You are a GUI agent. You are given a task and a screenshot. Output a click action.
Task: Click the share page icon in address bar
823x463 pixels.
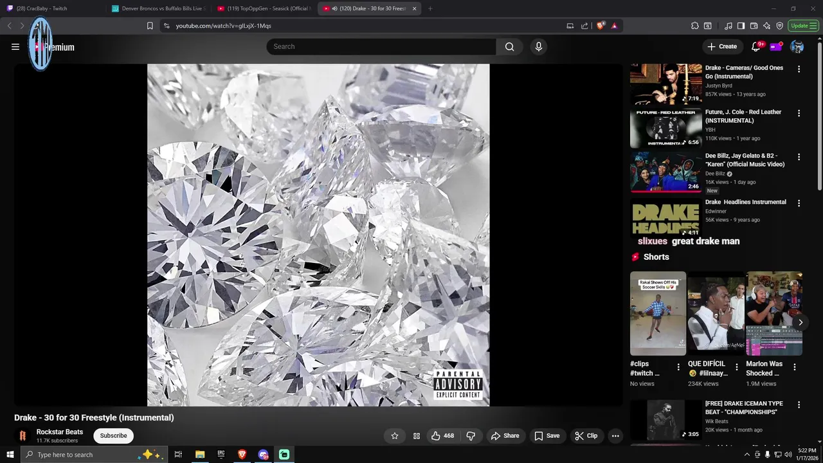point(584,26)
